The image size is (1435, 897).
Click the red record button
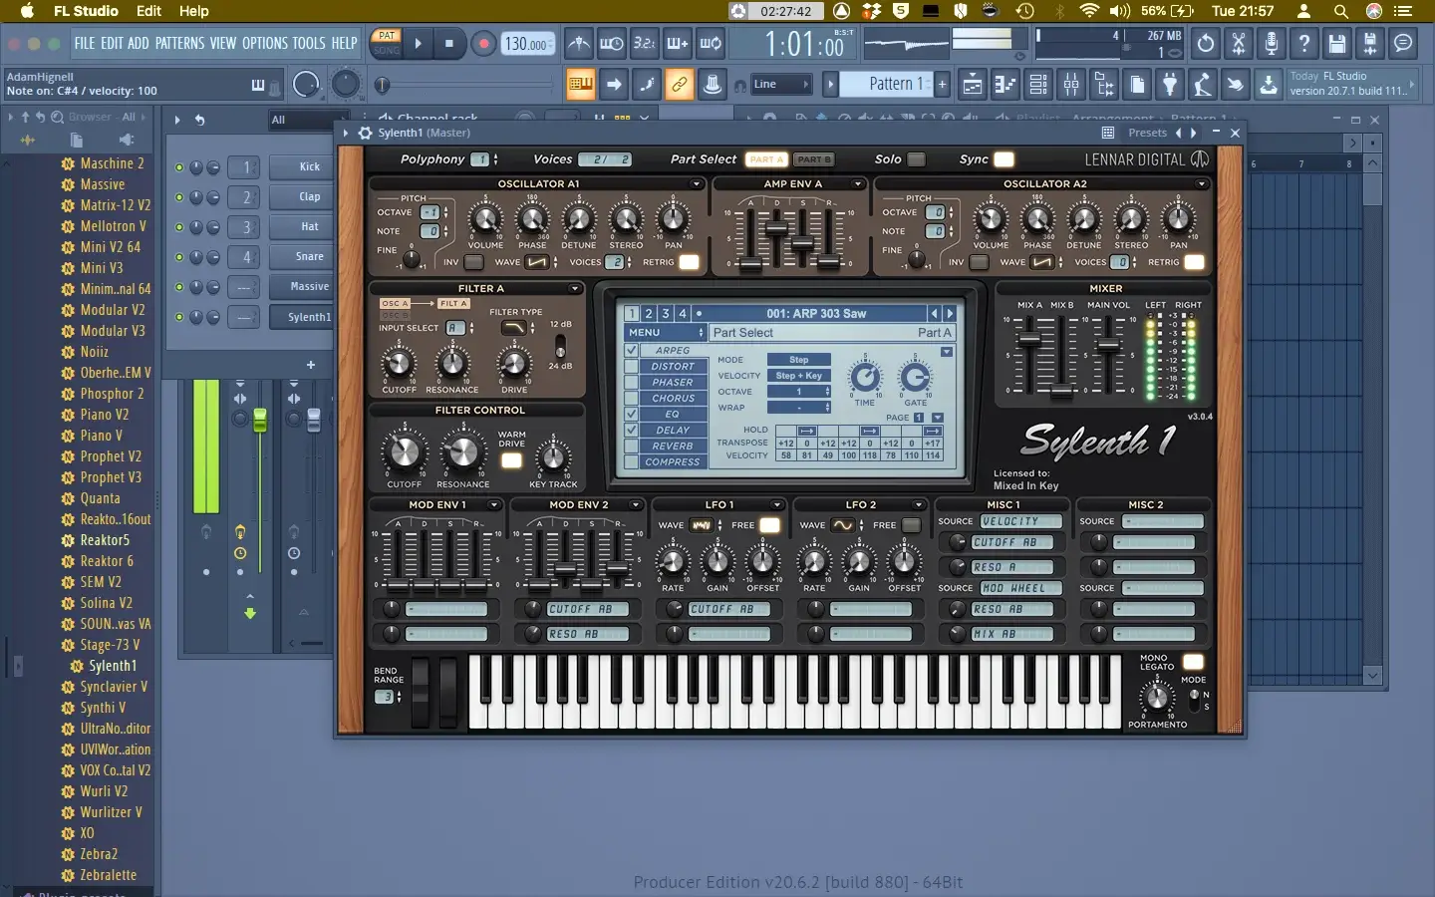tap(484, 44)
